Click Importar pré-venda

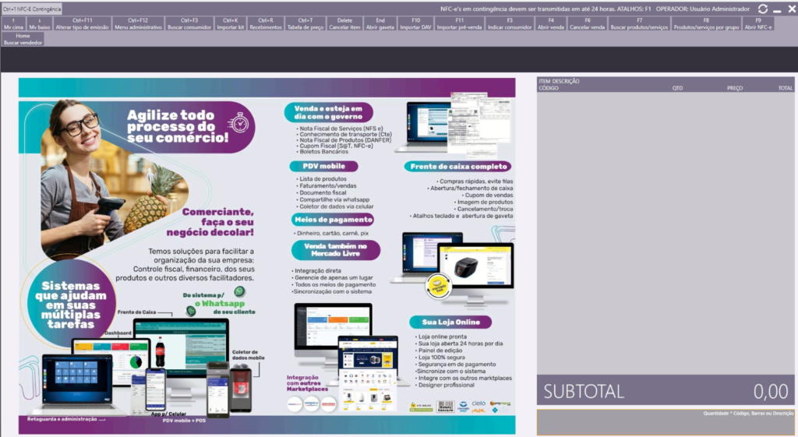tap(459, 23)
